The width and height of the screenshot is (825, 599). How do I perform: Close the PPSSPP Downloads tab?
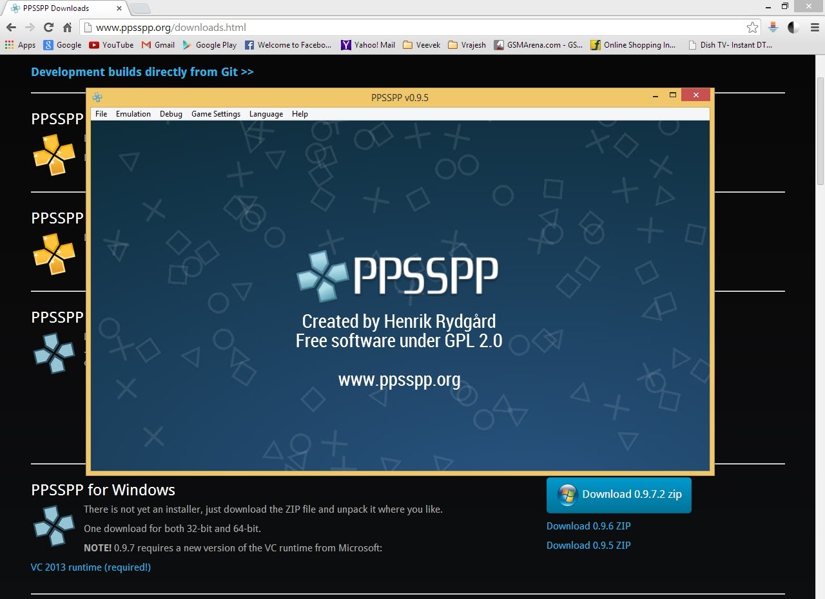pos(119,8)
